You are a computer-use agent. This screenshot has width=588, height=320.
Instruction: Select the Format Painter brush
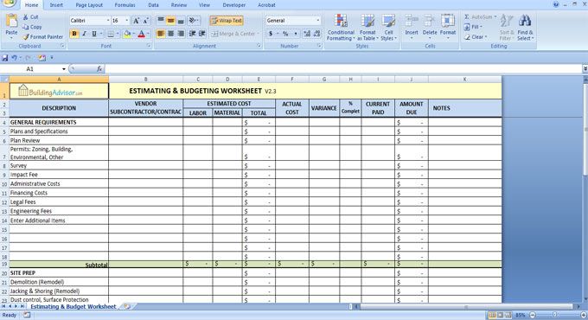25,37
